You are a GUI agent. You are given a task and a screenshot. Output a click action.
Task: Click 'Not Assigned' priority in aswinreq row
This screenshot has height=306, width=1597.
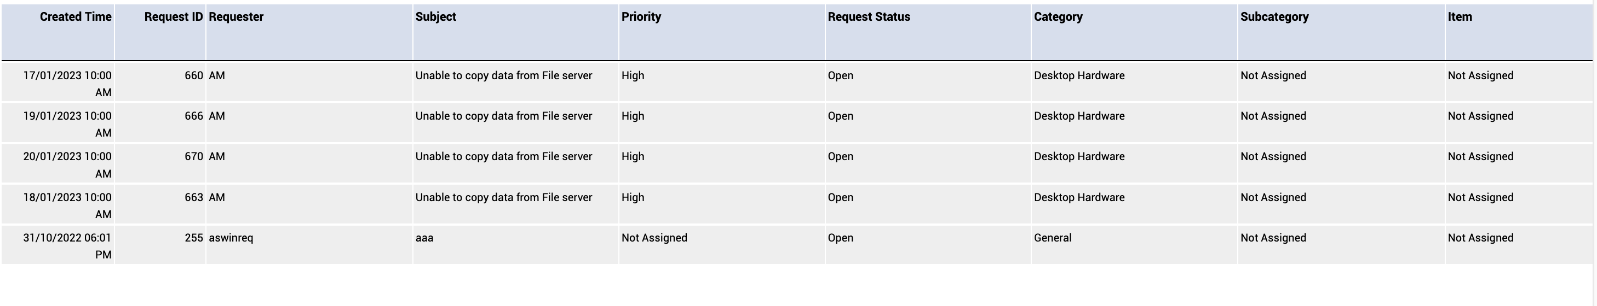click(654, 238)
